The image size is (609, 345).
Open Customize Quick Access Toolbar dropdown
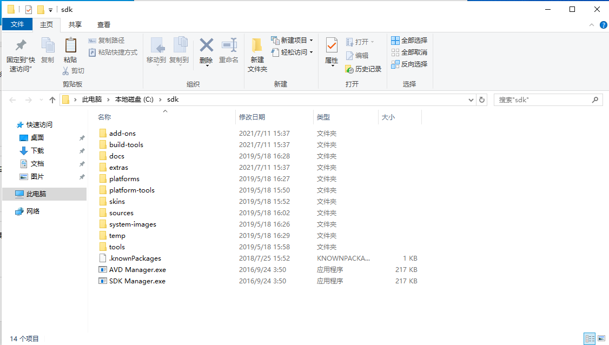click(x=50, y=10)
